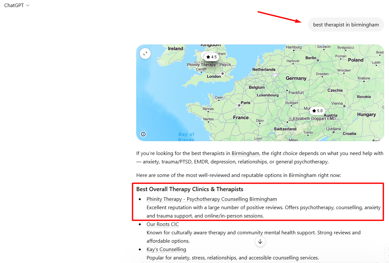This screenshot has height=263, width=389.
Task: Click the Best Overall Therapy Clinics & Therapists heading
Action: click(x=190, y=189)
